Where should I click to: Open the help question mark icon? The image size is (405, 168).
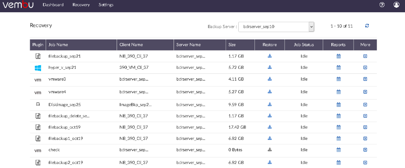(382, 5)
